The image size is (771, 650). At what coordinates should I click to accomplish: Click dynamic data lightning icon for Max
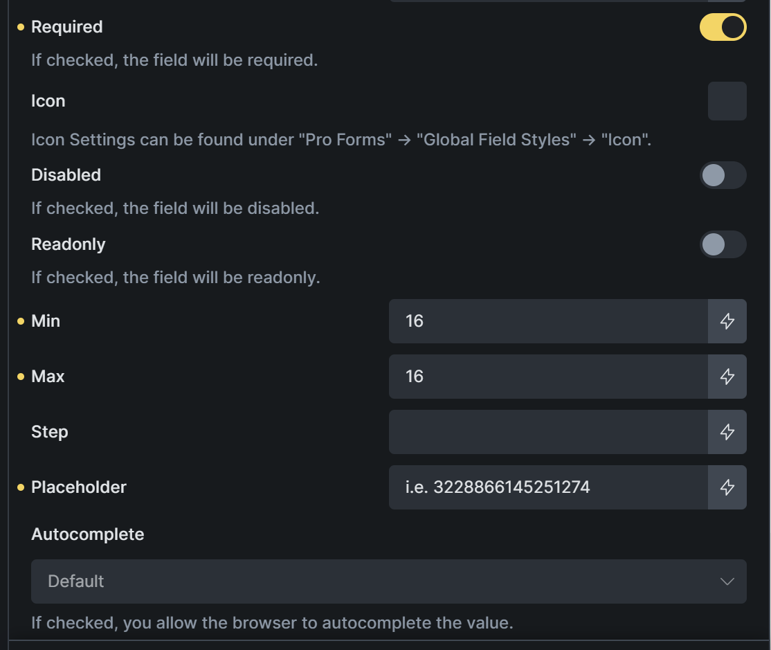[727, 377]
